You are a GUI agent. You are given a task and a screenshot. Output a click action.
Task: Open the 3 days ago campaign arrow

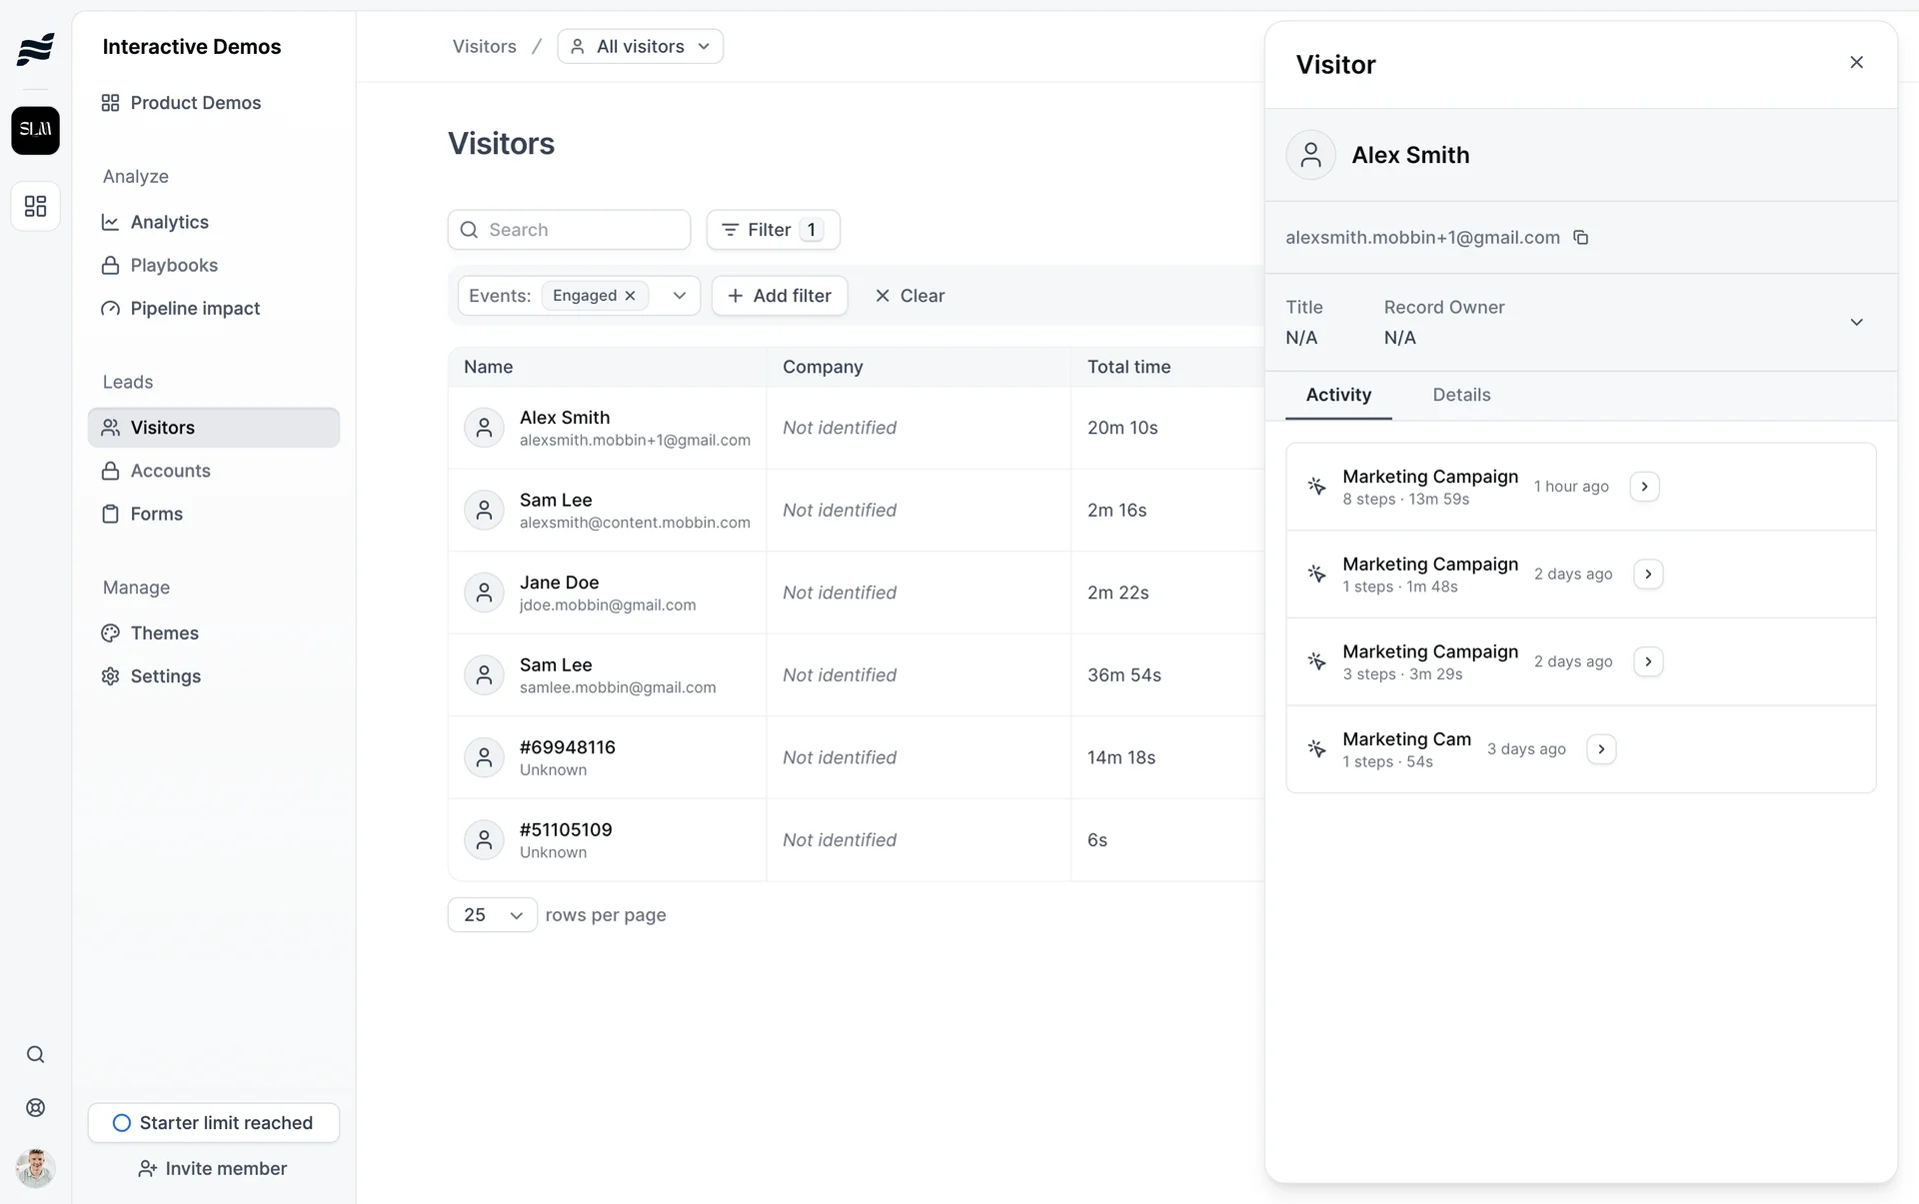tap(1601, 749)
